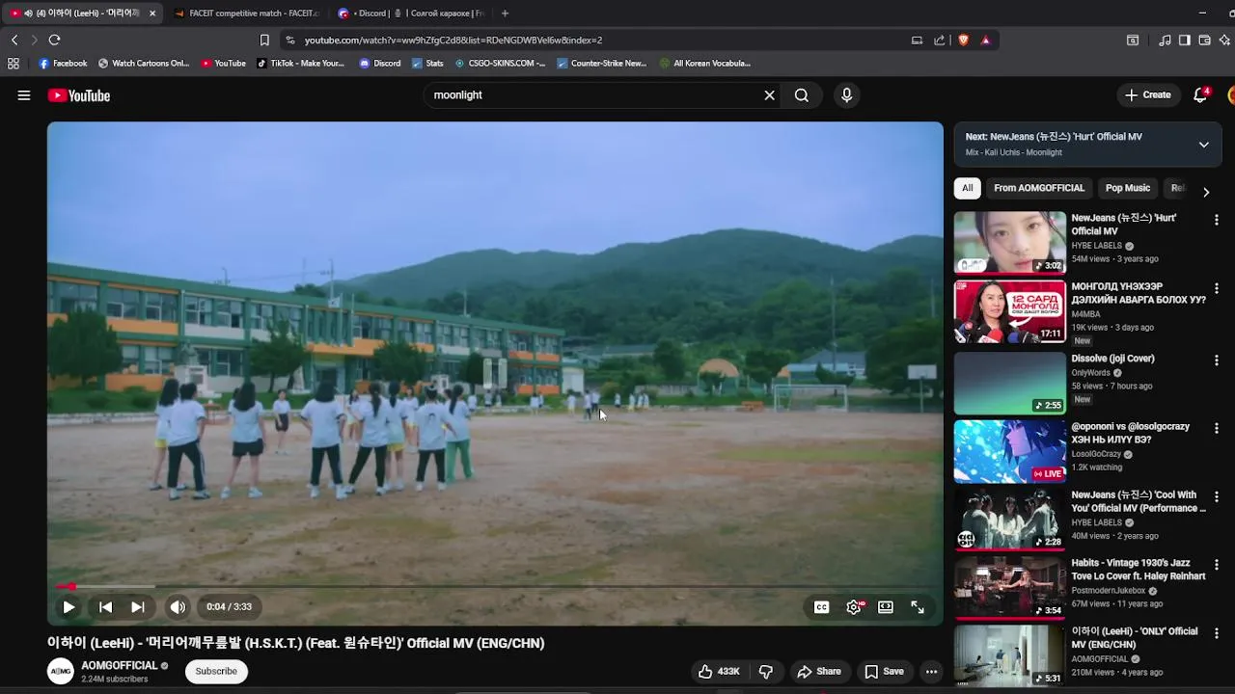Screen dimensions: 1235x694
Task: Click the Create button
Action: click(x=1147, y=95)
